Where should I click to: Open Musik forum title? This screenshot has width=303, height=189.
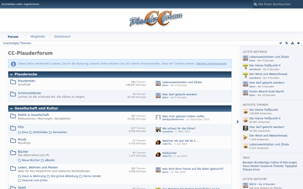22,140
